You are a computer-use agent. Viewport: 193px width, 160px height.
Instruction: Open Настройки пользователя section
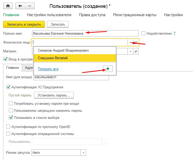tap(49, 15)
